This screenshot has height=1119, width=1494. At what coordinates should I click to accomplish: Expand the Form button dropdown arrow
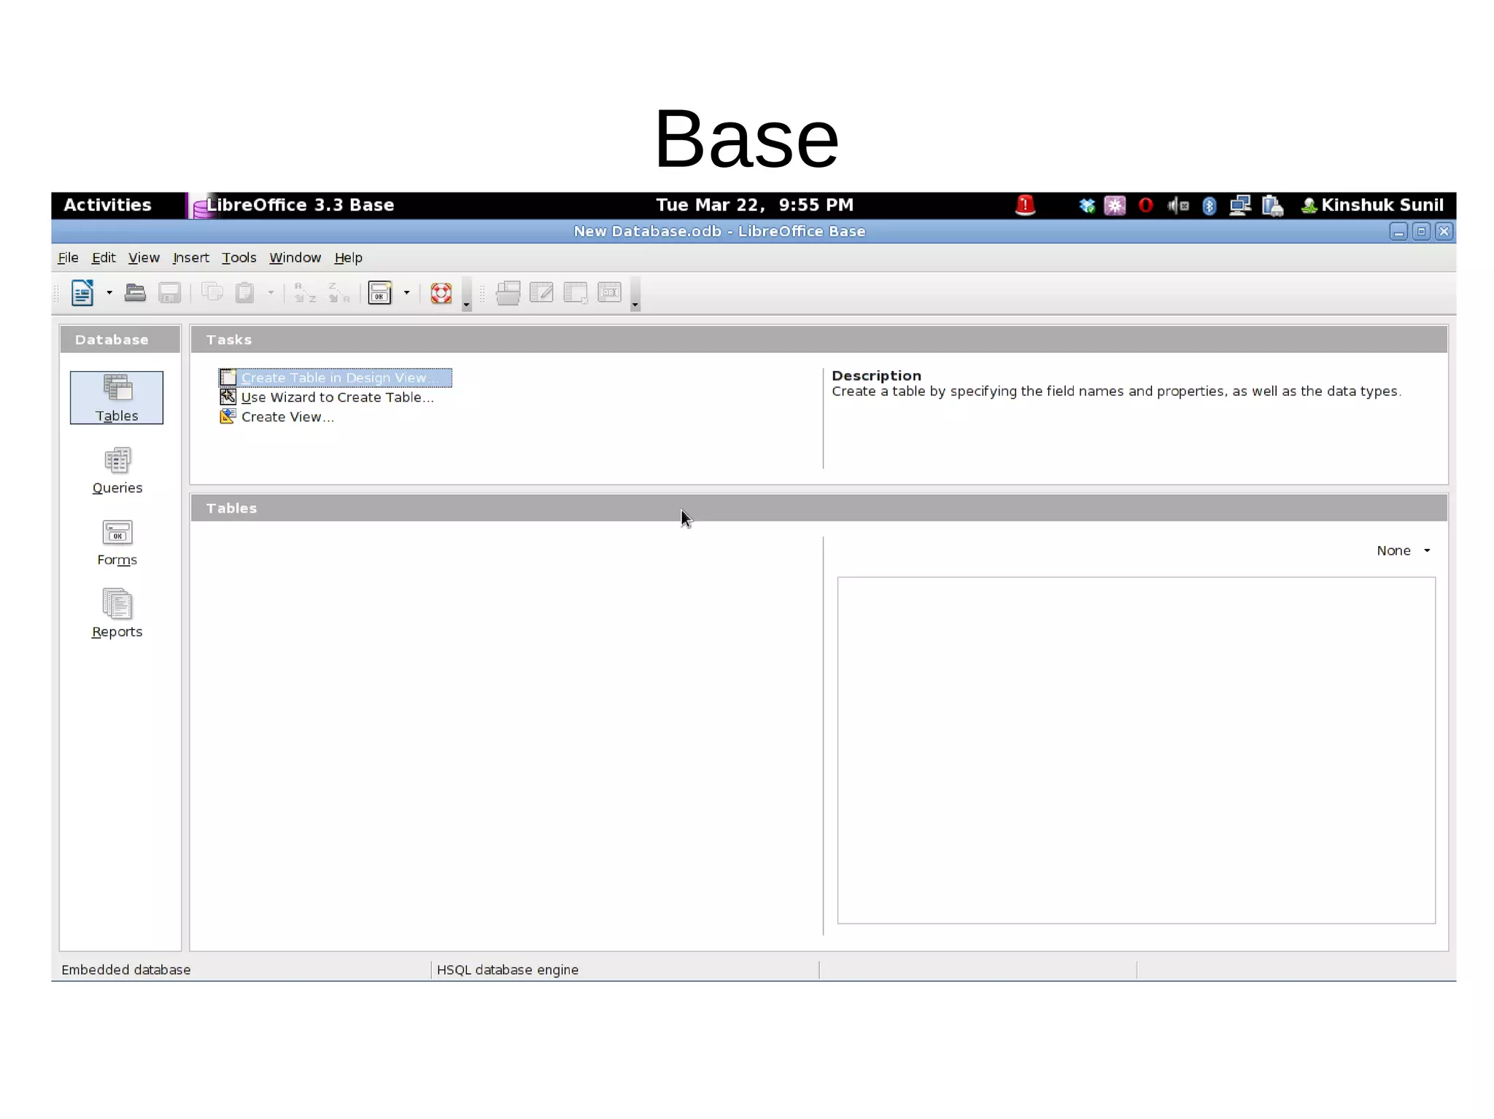(407, 293)
